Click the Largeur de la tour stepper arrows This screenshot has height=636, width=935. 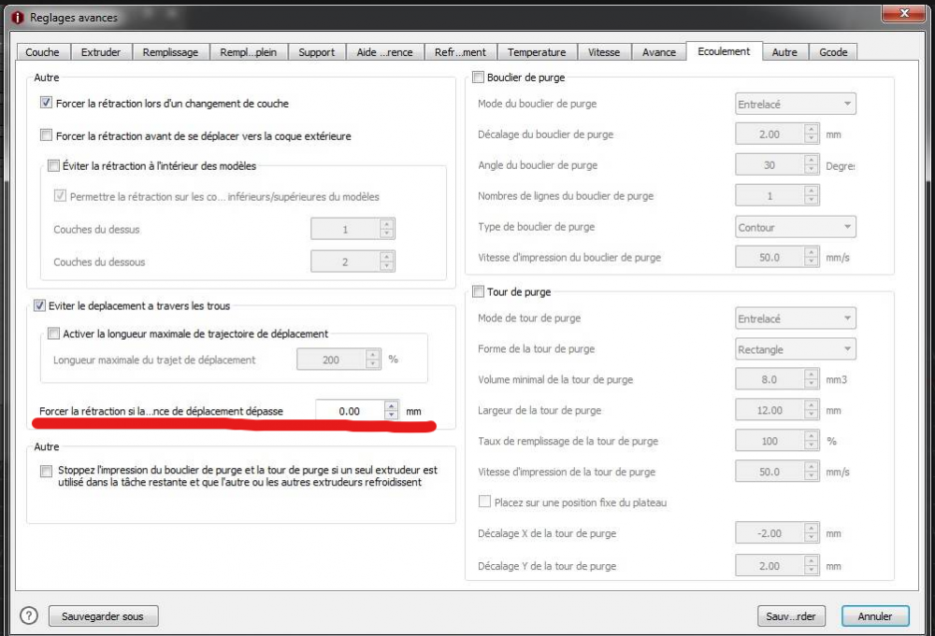tap(811, 410)
